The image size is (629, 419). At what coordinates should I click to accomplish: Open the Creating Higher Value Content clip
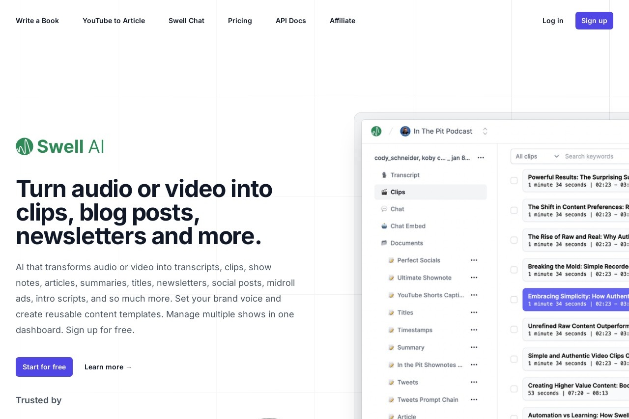coord(578,386)
